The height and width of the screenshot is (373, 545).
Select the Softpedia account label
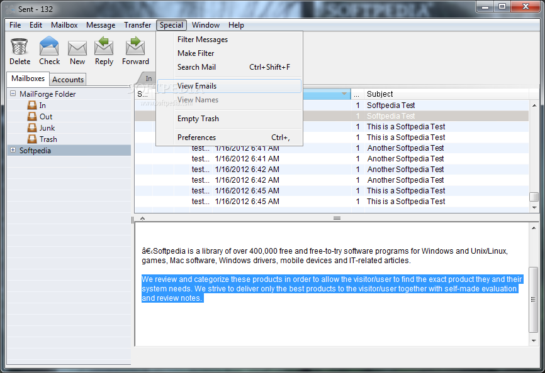(35, 151)
